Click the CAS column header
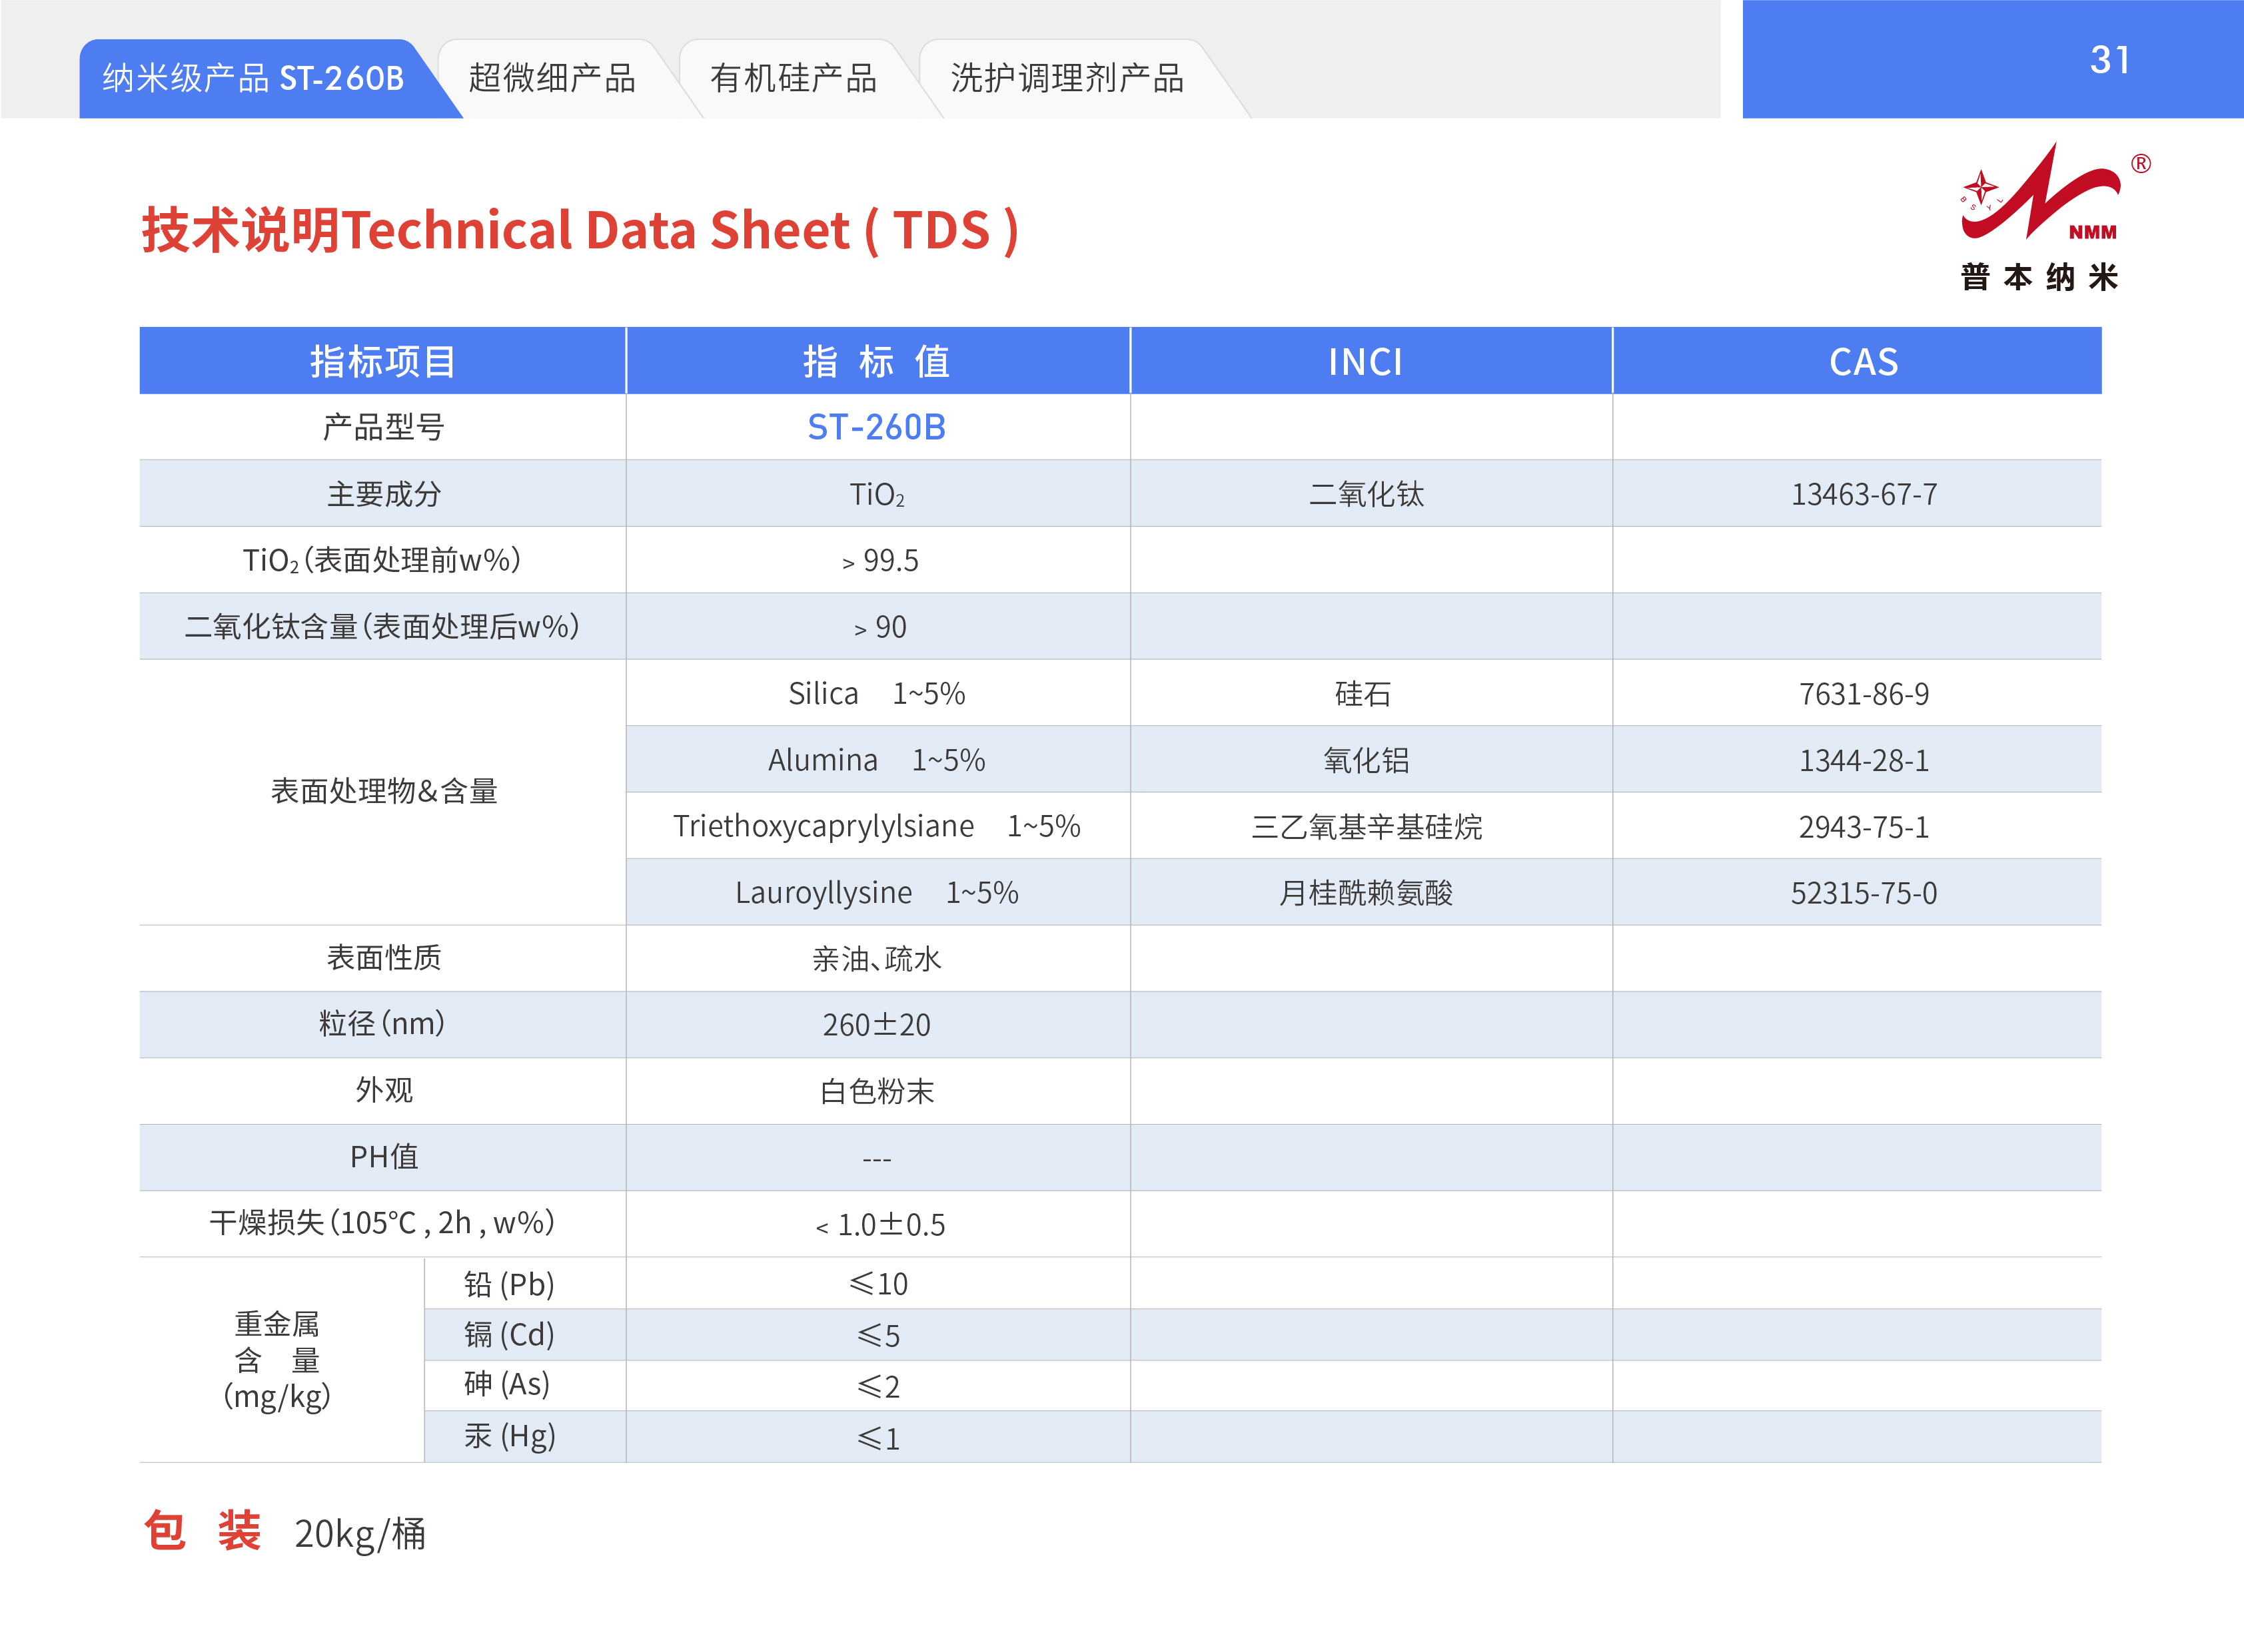 (x=1863, y=361)
